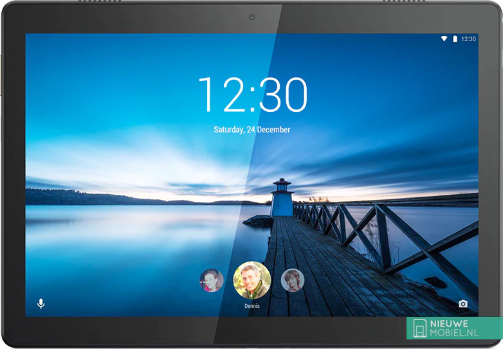Tap the large 12:30 lock screen clock
The image size is (503, 349).
pyautogui.click(x=252, y=95)
